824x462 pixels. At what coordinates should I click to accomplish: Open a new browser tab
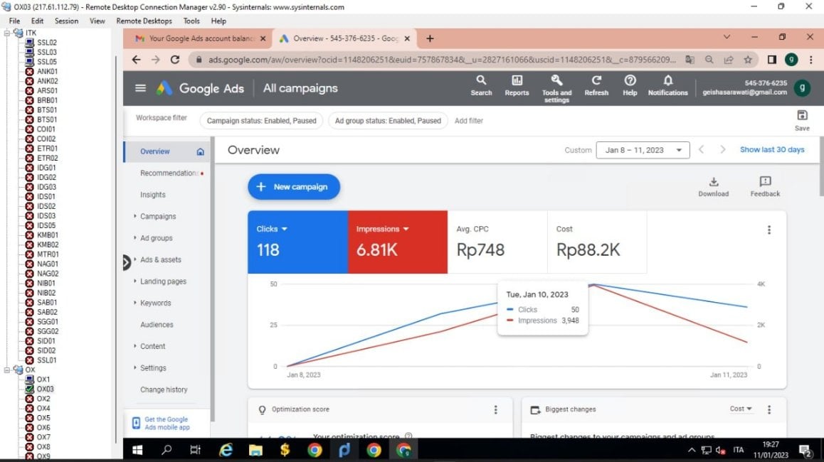[x=430, y=38]
